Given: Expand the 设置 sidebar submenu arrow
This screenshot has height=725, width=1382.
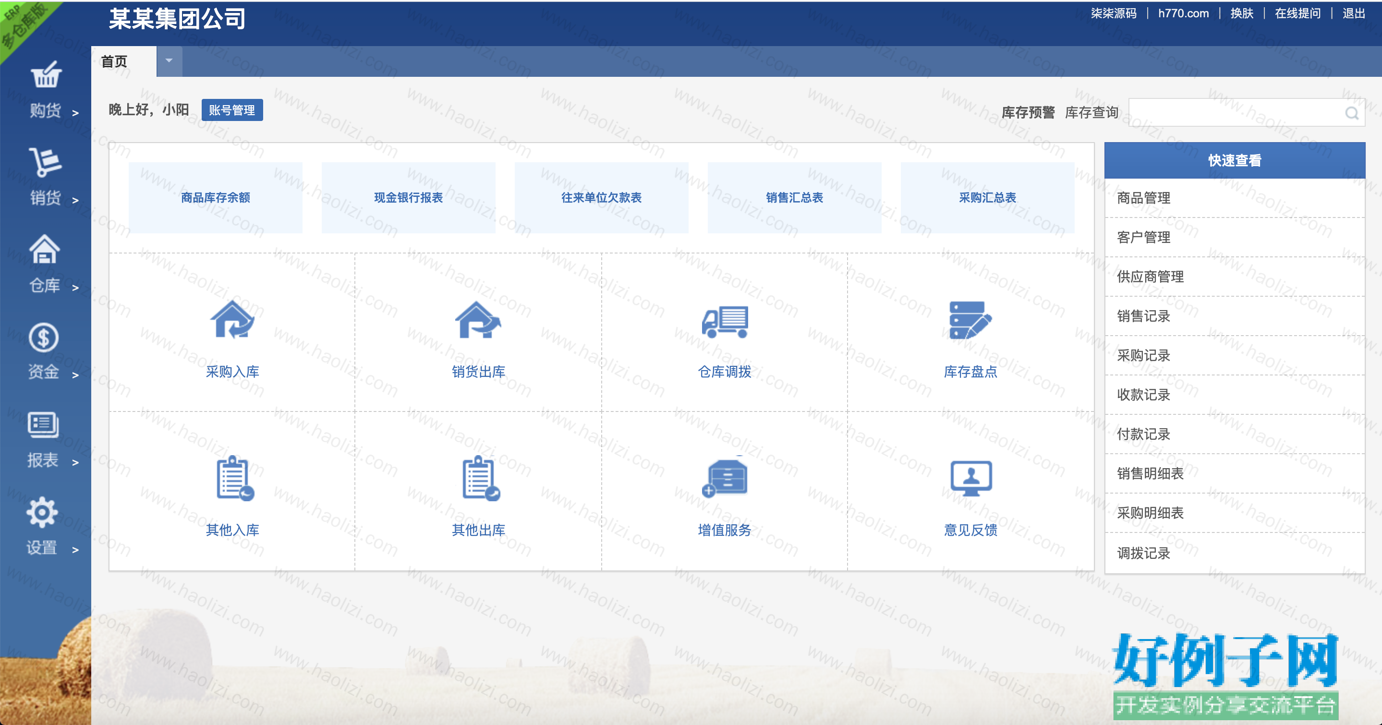Looking at the screenshot, I should pyautogui.click(x=75, y=550).
